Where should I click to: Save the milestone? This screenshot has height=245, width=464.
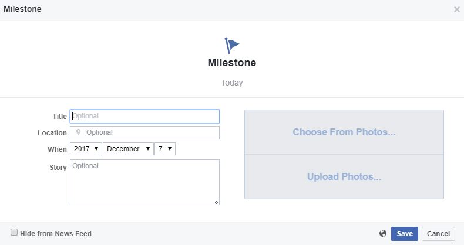pyautogui.click(x=405, y=234)
